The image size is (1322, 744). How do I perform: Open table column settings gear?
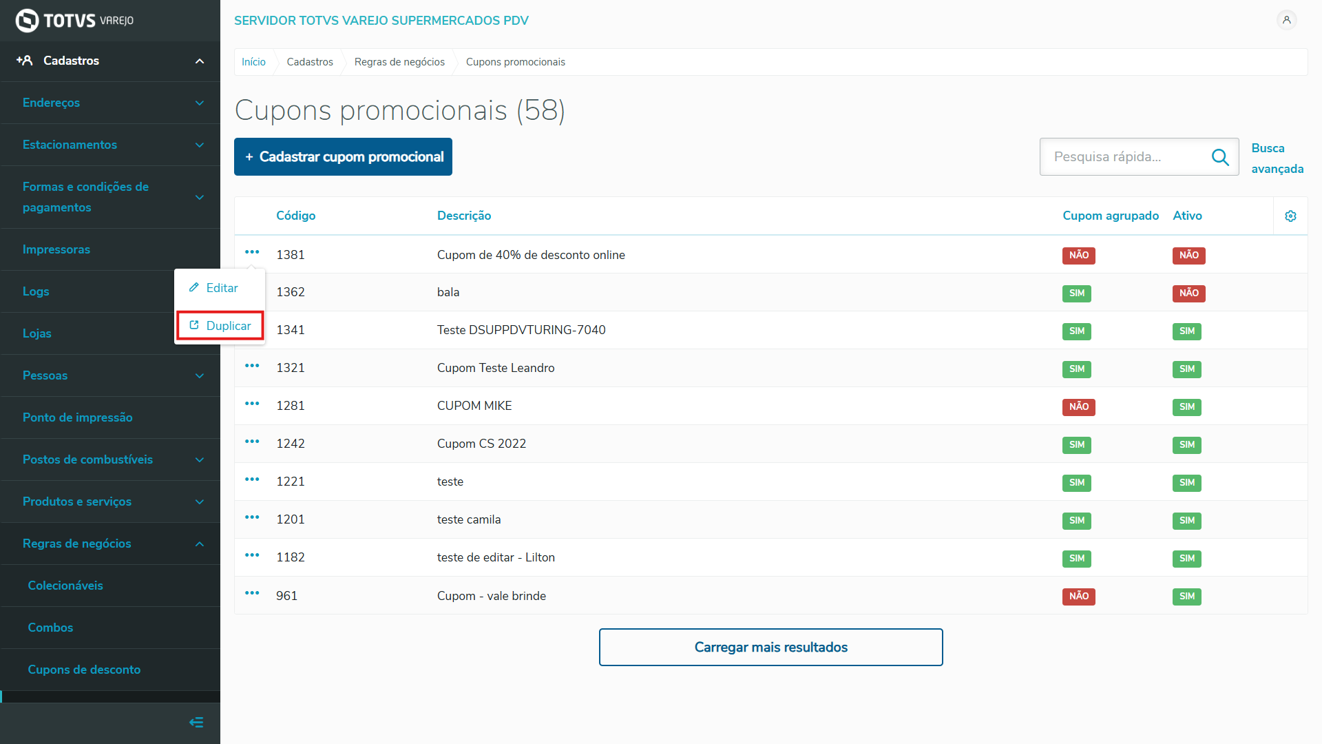[1290, 216]
